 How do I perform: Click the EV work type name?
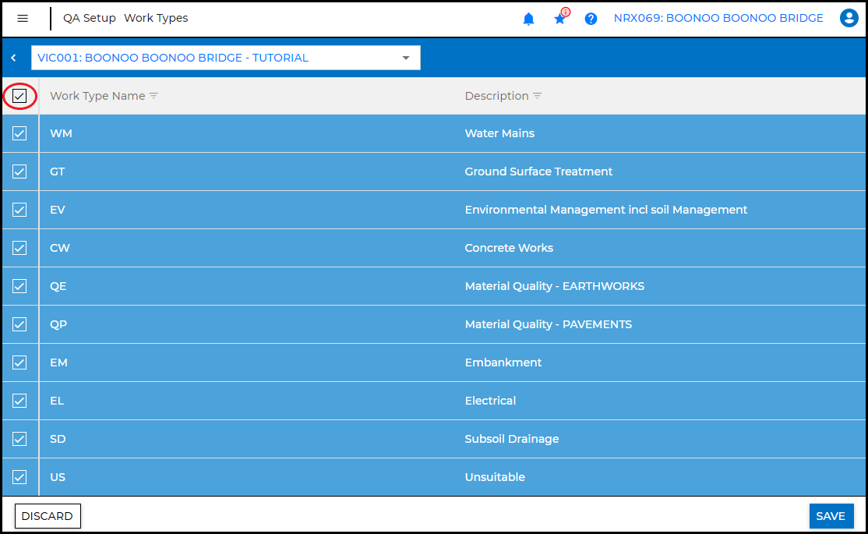58,210
